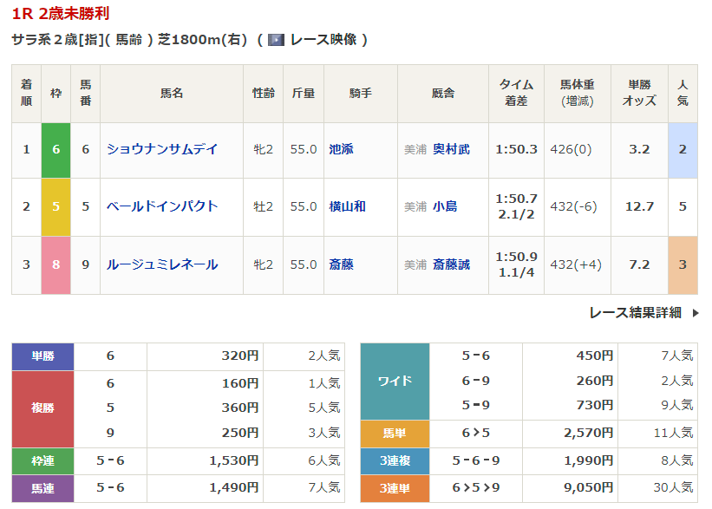Open jockey 横山和's profile

(347, 206)
